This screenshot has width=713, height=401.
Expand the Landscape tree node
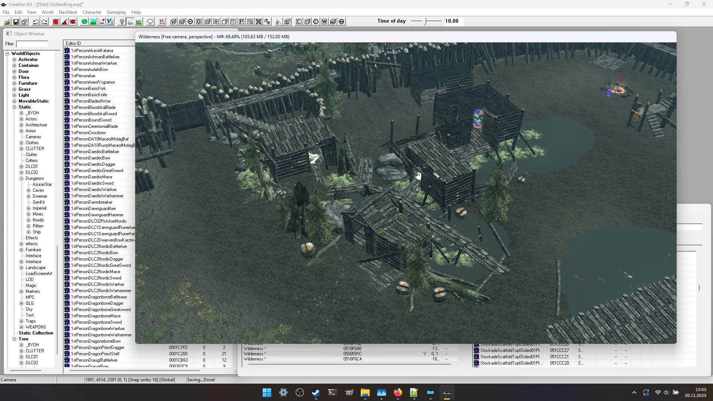[22, 268]
